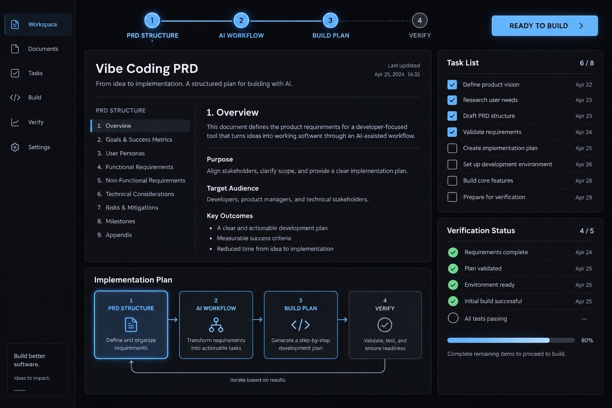Click the node-tree icon in AI Workflow card
Screen dimensions: 612x408
(216, 325)
